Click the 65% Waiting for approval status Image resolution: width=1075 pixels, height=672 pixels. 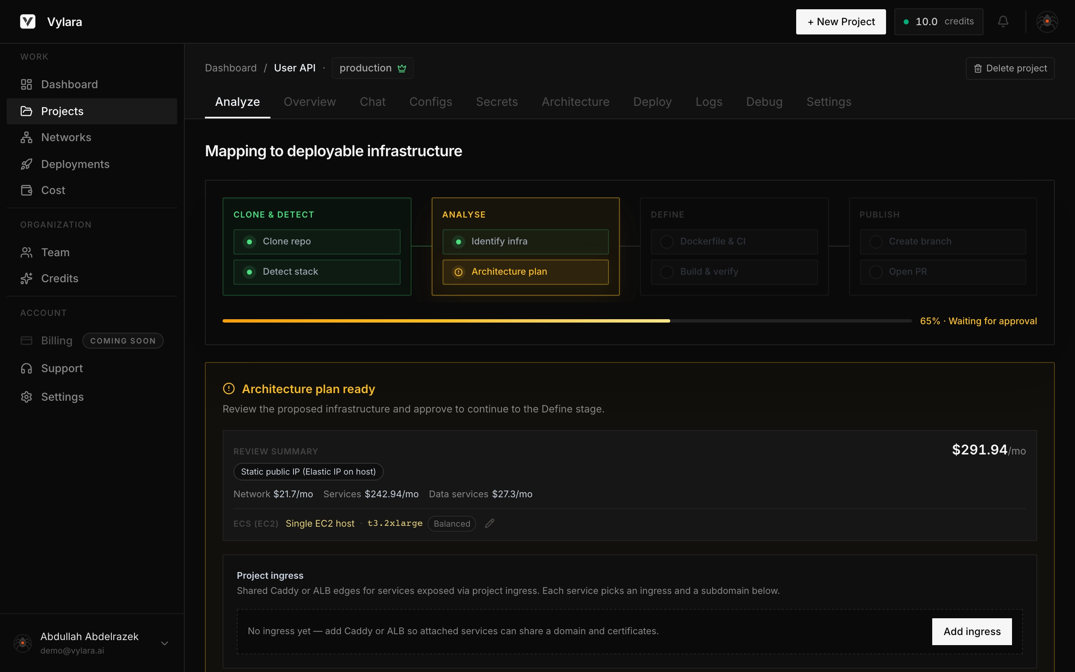point(978,321)
